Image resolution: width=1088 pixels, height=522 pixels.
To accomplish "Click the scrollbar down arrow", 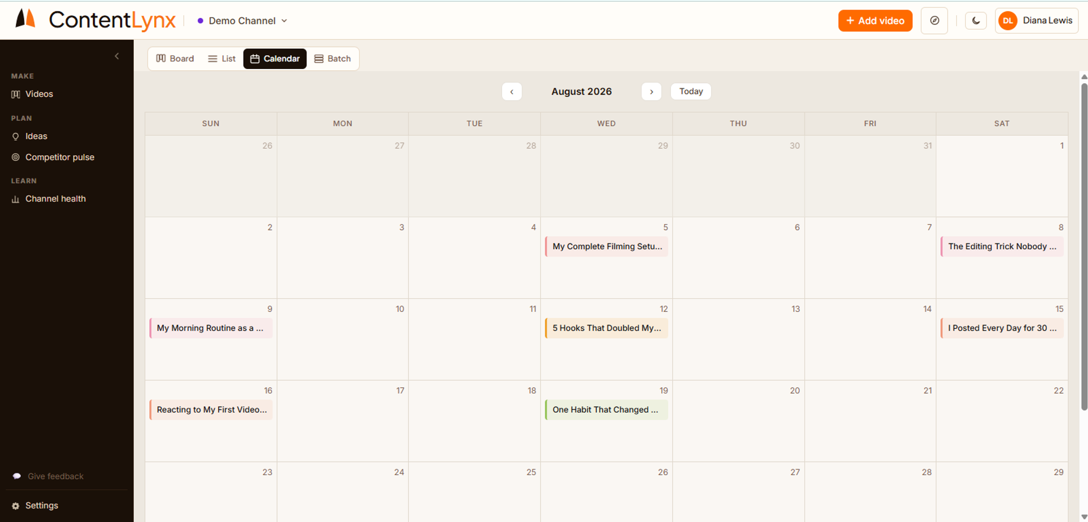I will (1083, 517).
